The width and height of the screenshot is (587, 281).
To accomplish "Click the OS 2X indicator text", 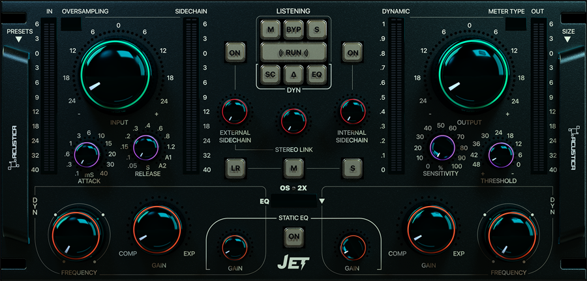I will (x=294, y=188).
